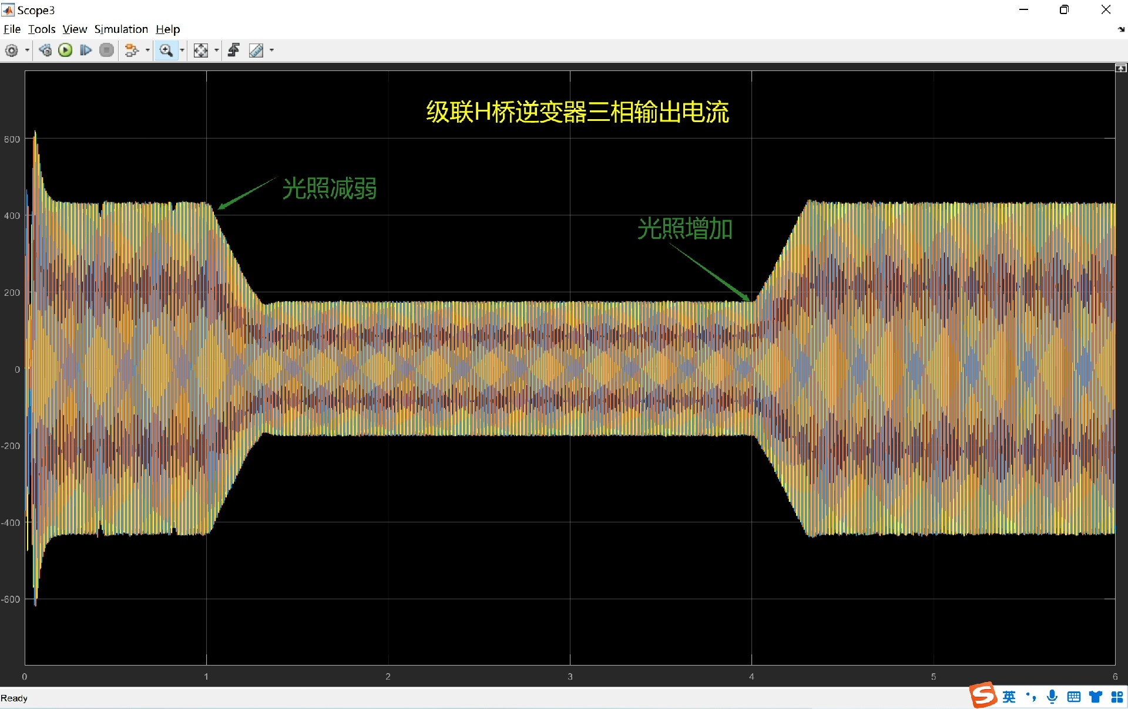Open the View menu

point(75,29)
